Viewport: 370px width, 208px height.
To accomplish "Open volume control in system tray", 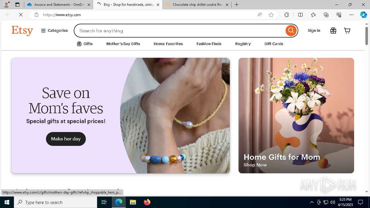I will (333, 202).
